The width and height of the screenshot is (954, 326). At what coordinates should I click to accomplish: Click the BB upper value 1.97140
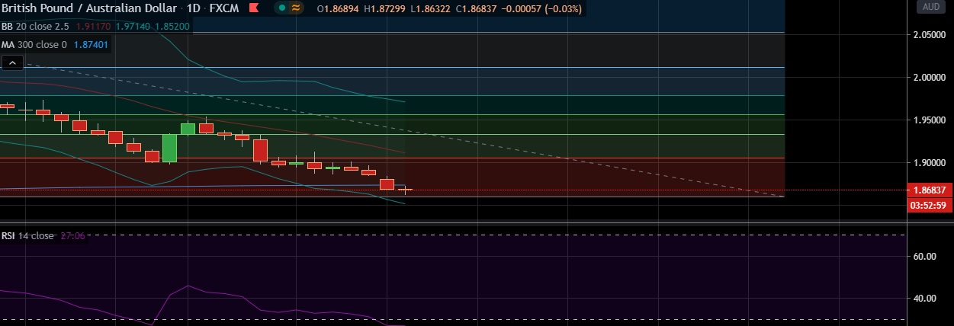coord(133,26)
